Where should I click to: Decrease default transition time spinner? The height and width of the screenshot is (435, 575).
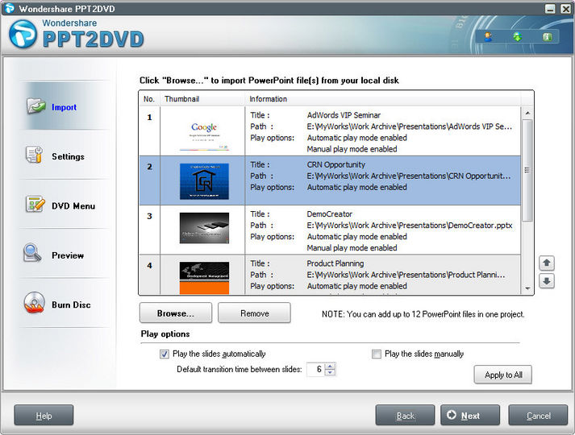tap(330, 372)
